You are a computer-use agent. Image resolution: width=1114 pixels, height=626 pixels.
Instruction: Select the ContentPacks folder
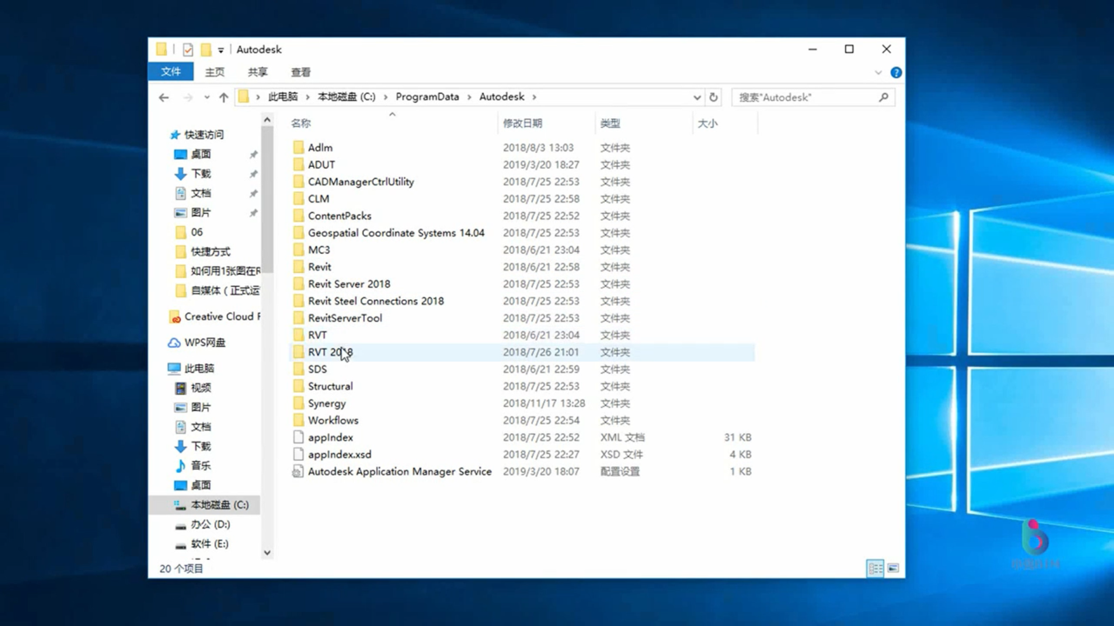(x=339, y=216)
